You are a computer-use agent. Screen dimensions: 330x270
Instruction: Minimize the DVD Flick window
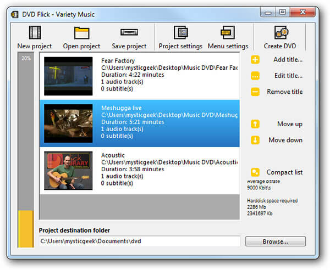tap(268, 13)
